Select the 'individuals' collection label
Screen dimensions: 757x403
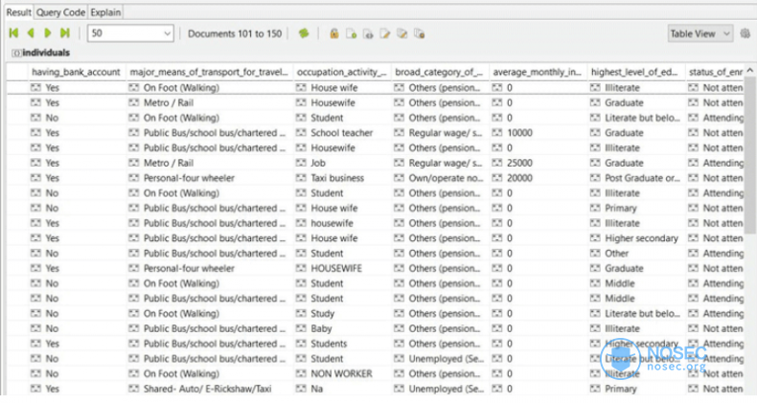point(46,53)
